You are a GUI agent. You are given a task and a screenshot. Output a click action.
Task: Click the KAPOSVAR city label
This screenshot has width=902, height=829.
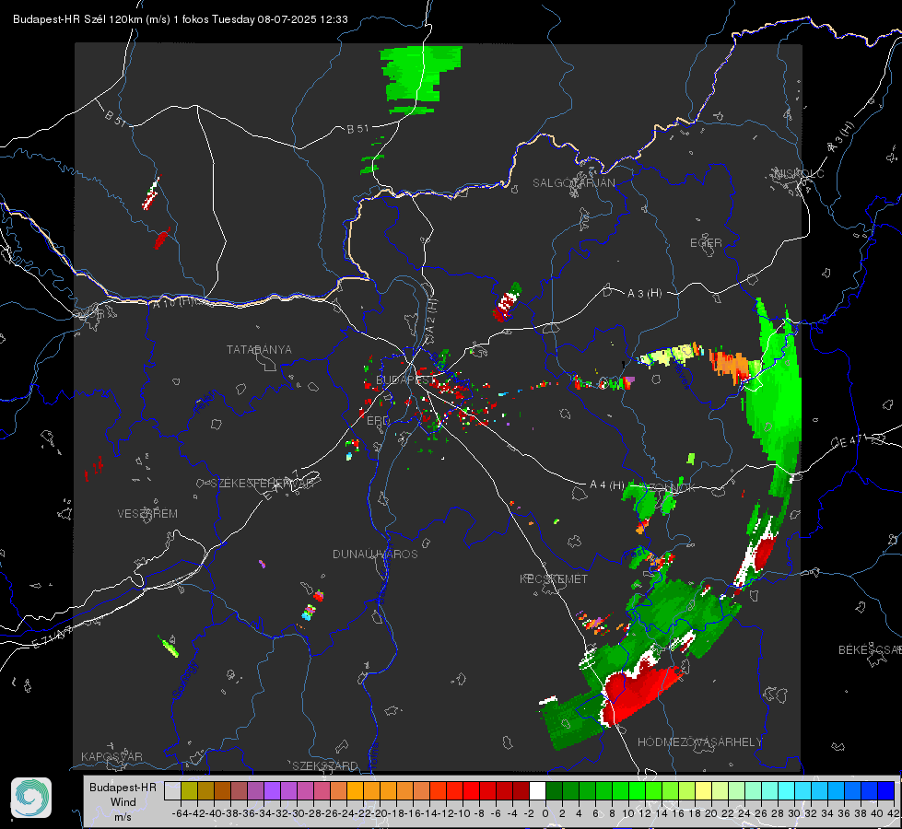coord(111,756)
